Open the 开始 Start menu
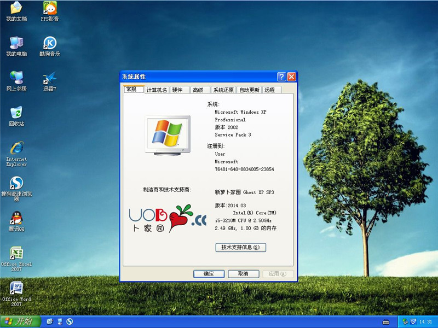This screenshot has width=438, height=328. tap(20, 321)
